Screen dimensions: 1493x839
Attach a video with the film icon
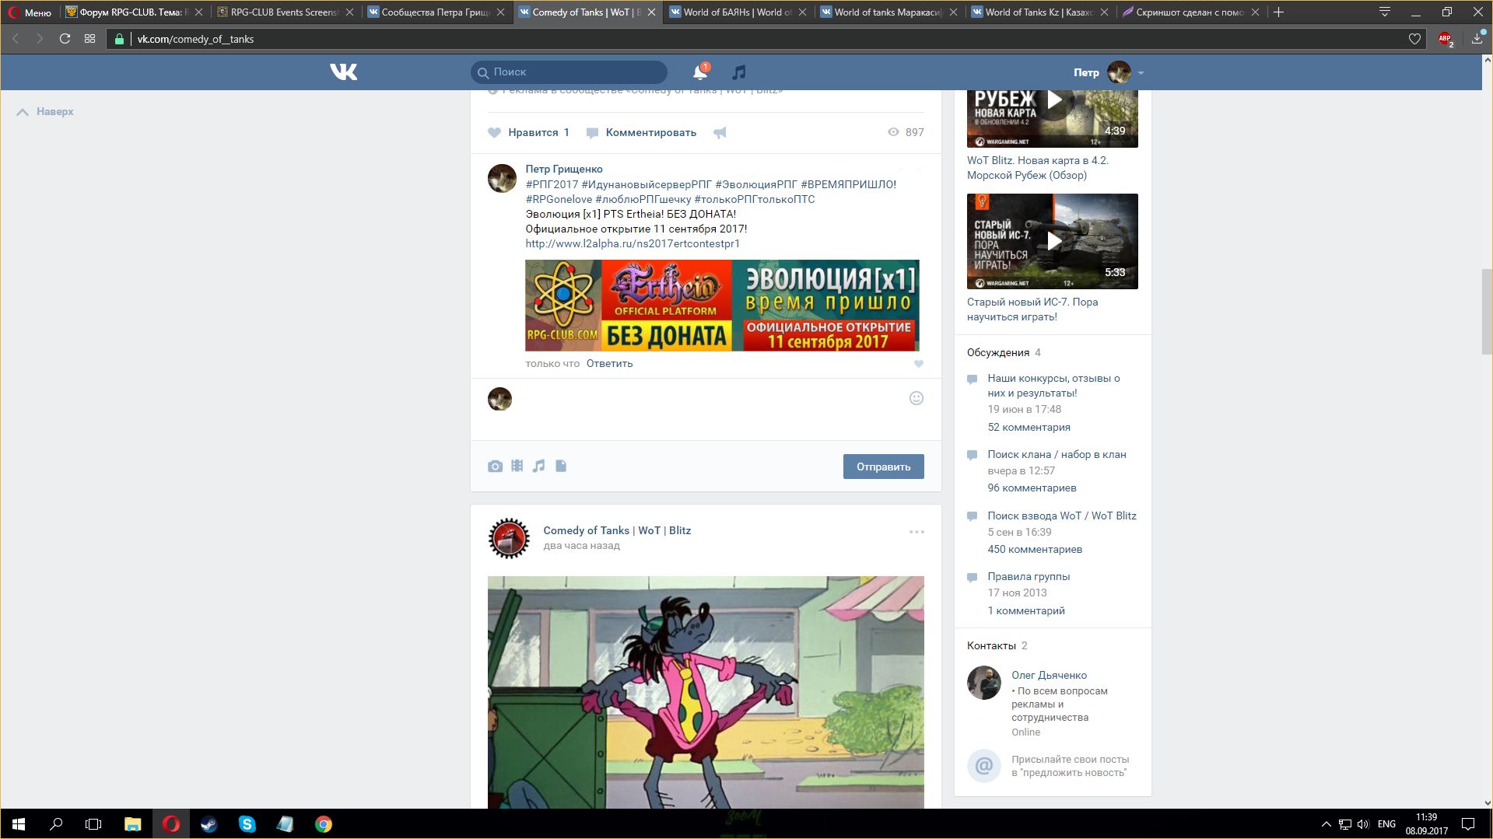(517, 466)
